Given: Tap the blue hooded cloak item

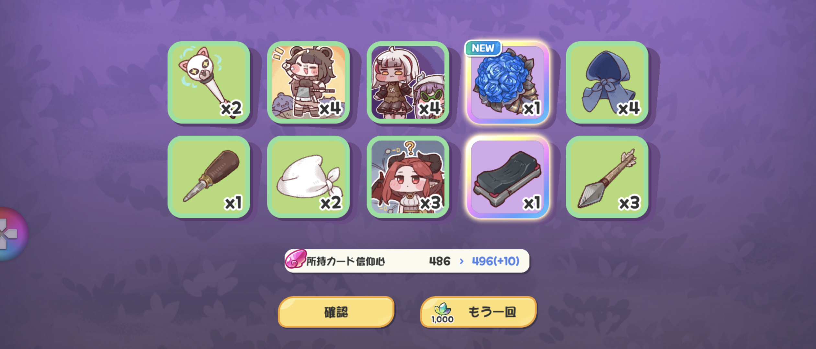Looking at the screenshot, I should (607, 82).
